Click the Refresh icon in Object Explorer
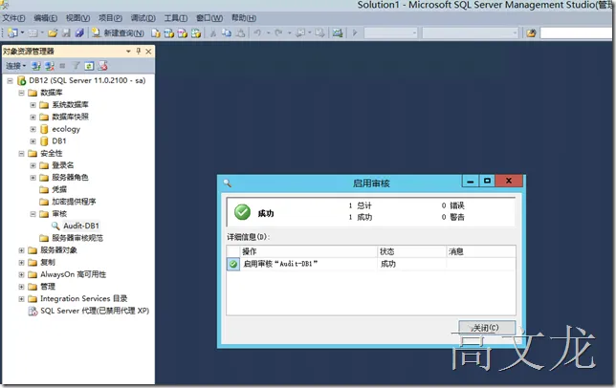616x388 pixels. click(89, 66)
